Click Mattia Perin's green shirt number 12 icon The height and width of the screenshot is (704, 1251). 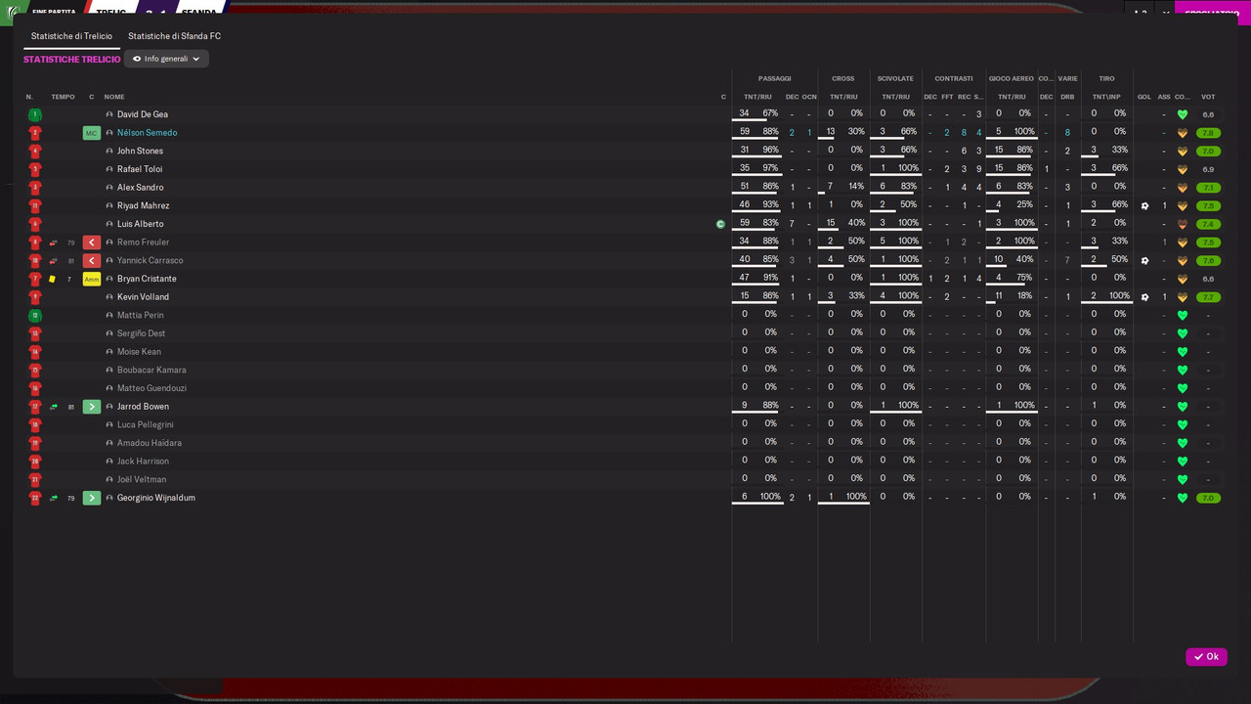tap(35, 316)
